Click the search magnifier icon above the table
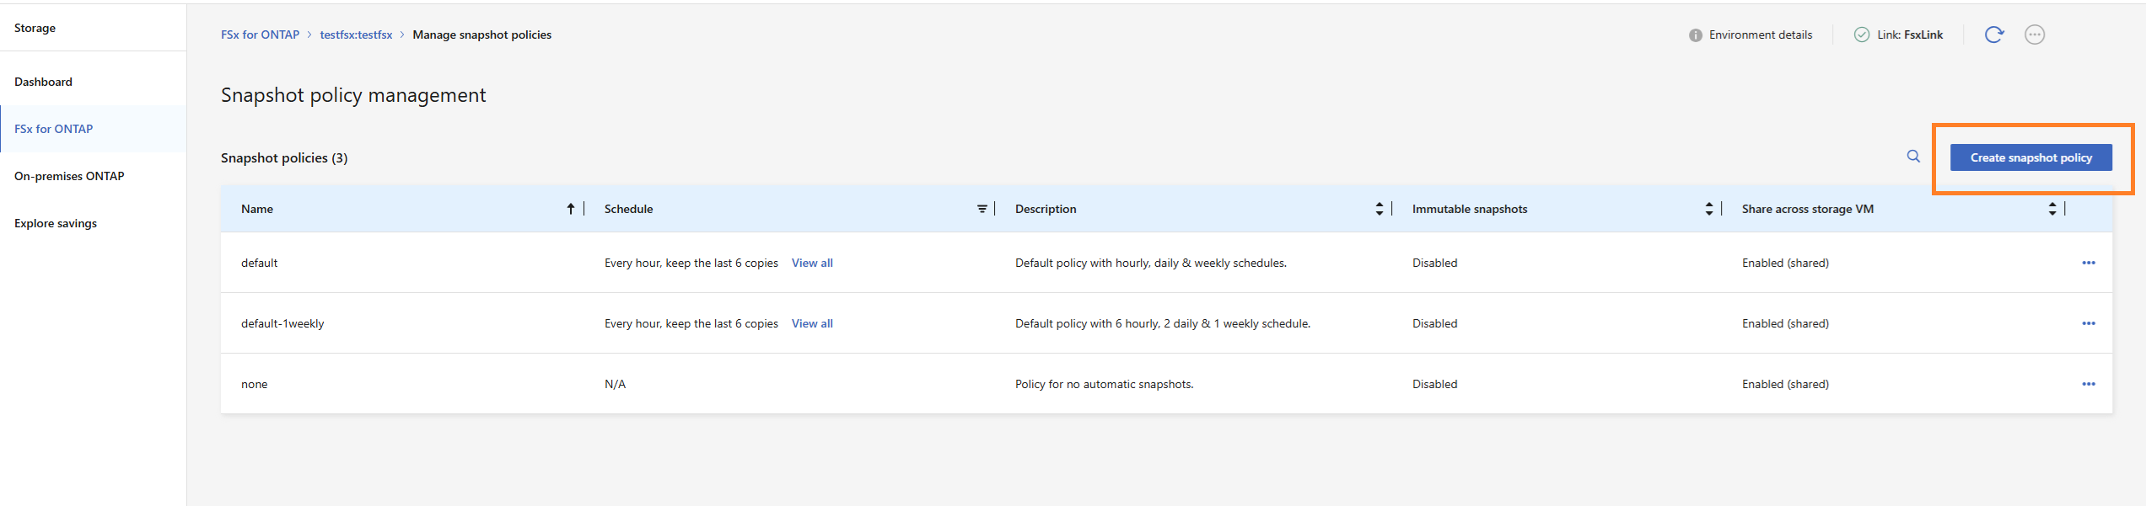 point(1913,157)
